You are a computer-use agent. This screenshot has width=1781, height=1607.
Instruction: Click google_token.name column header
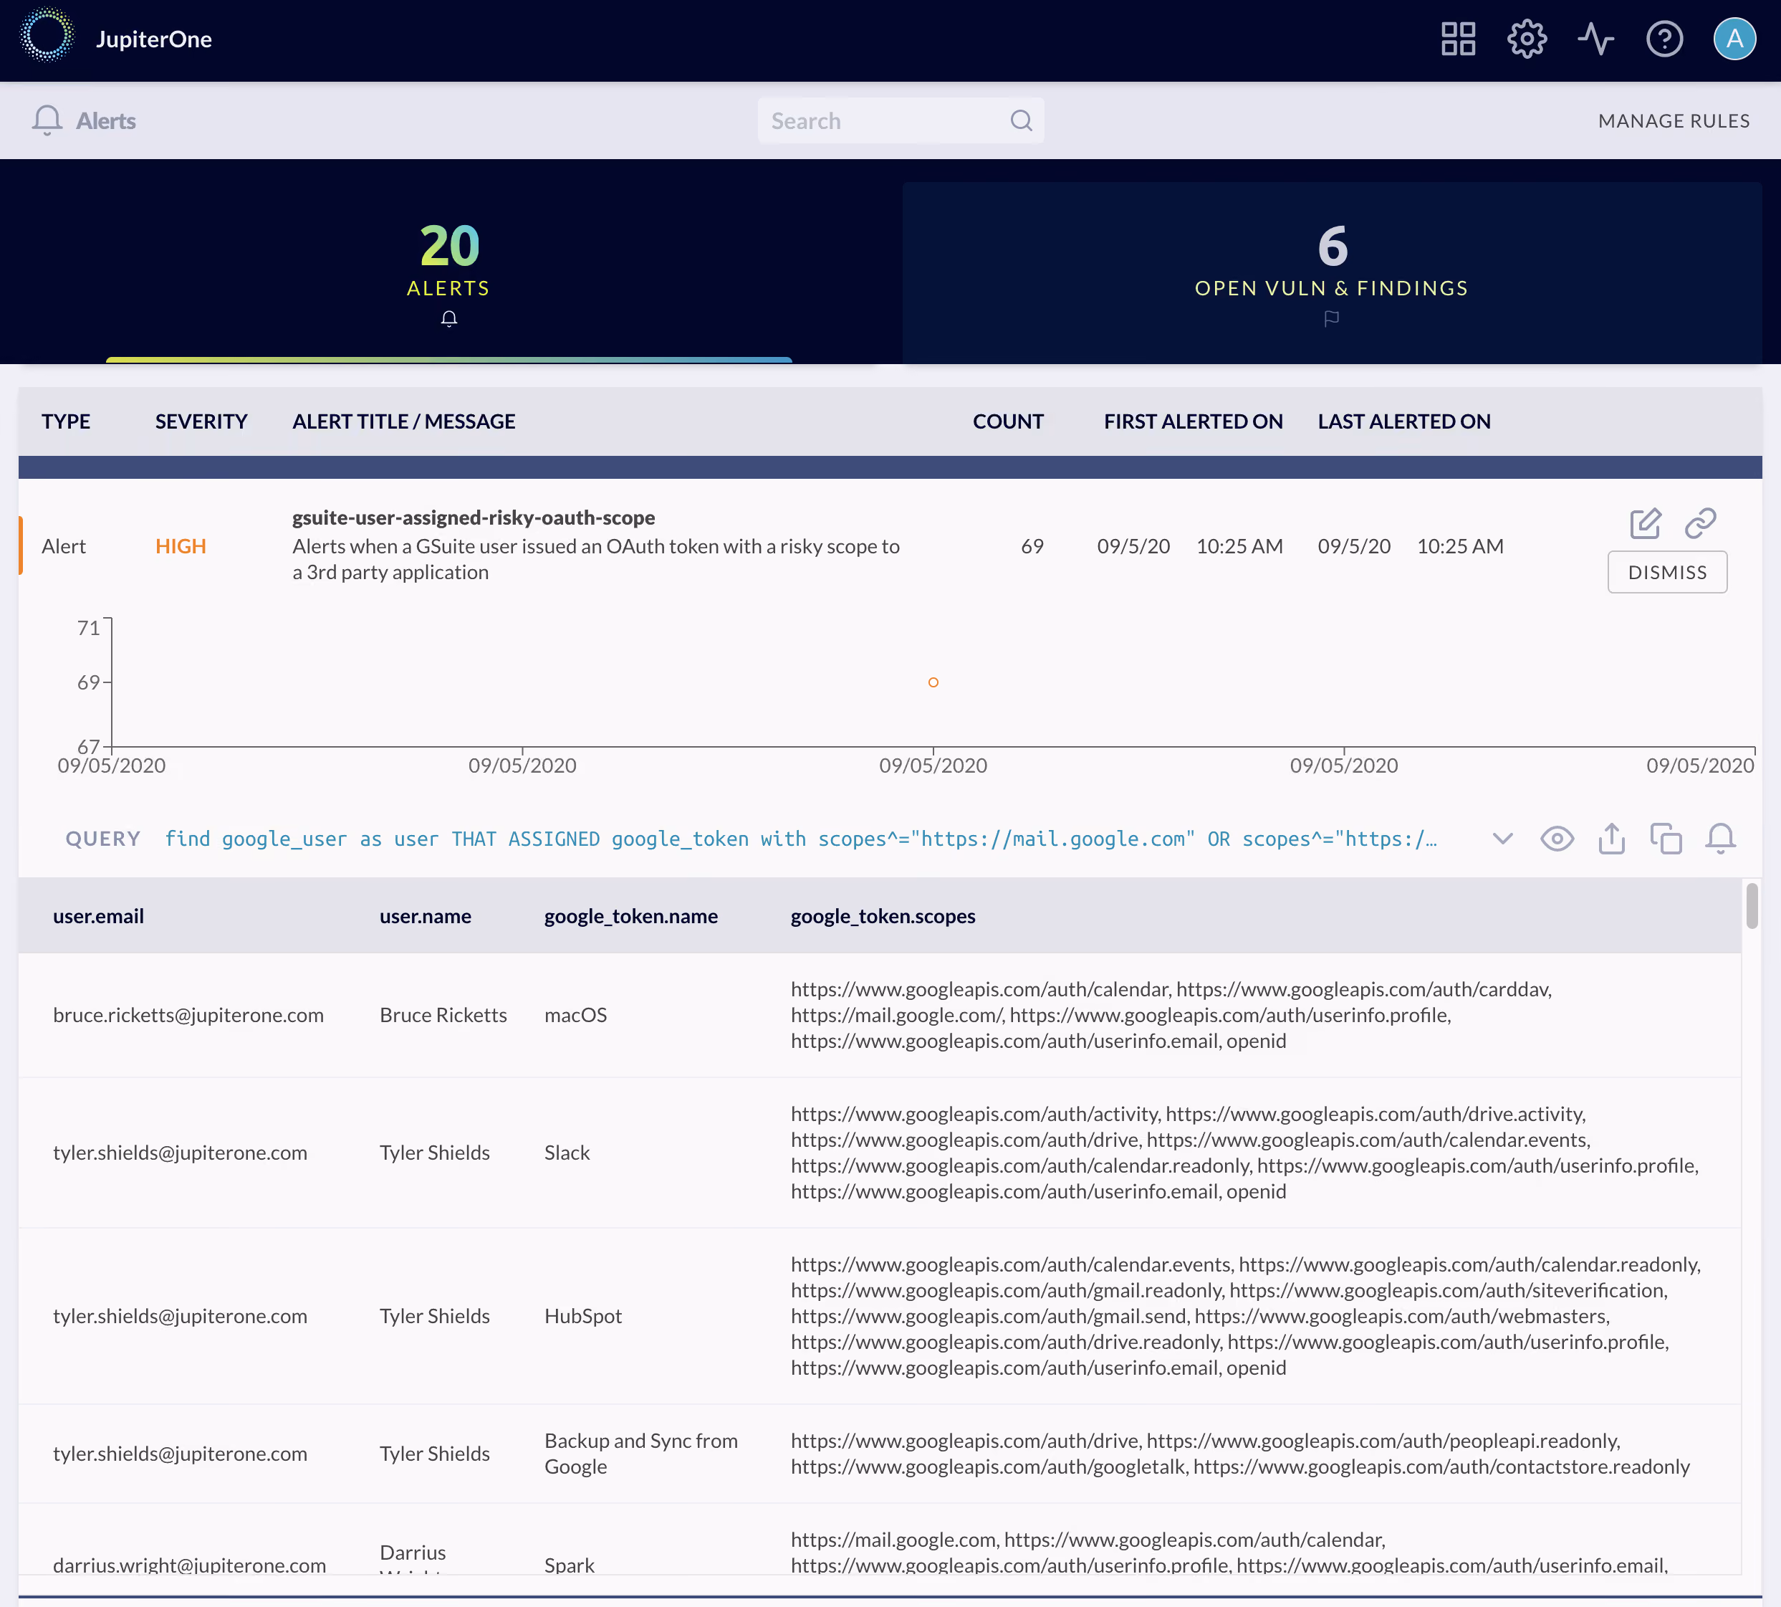tap(631, 915)
